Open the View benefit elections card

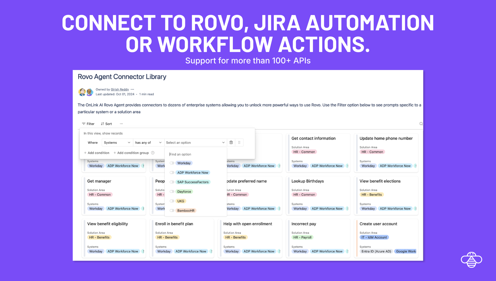(x=386, y=196)
